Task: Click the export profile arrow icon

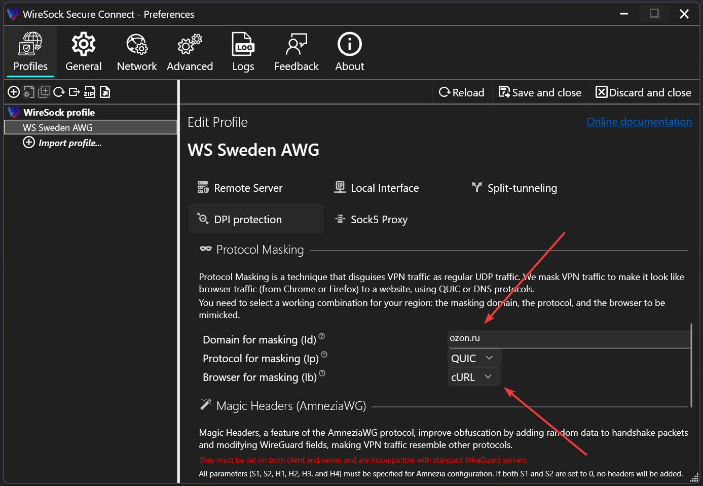Action: [74, 92]
